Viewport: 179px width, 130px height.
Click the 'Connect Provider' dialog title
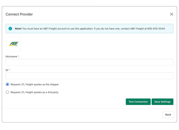point(19,14)
